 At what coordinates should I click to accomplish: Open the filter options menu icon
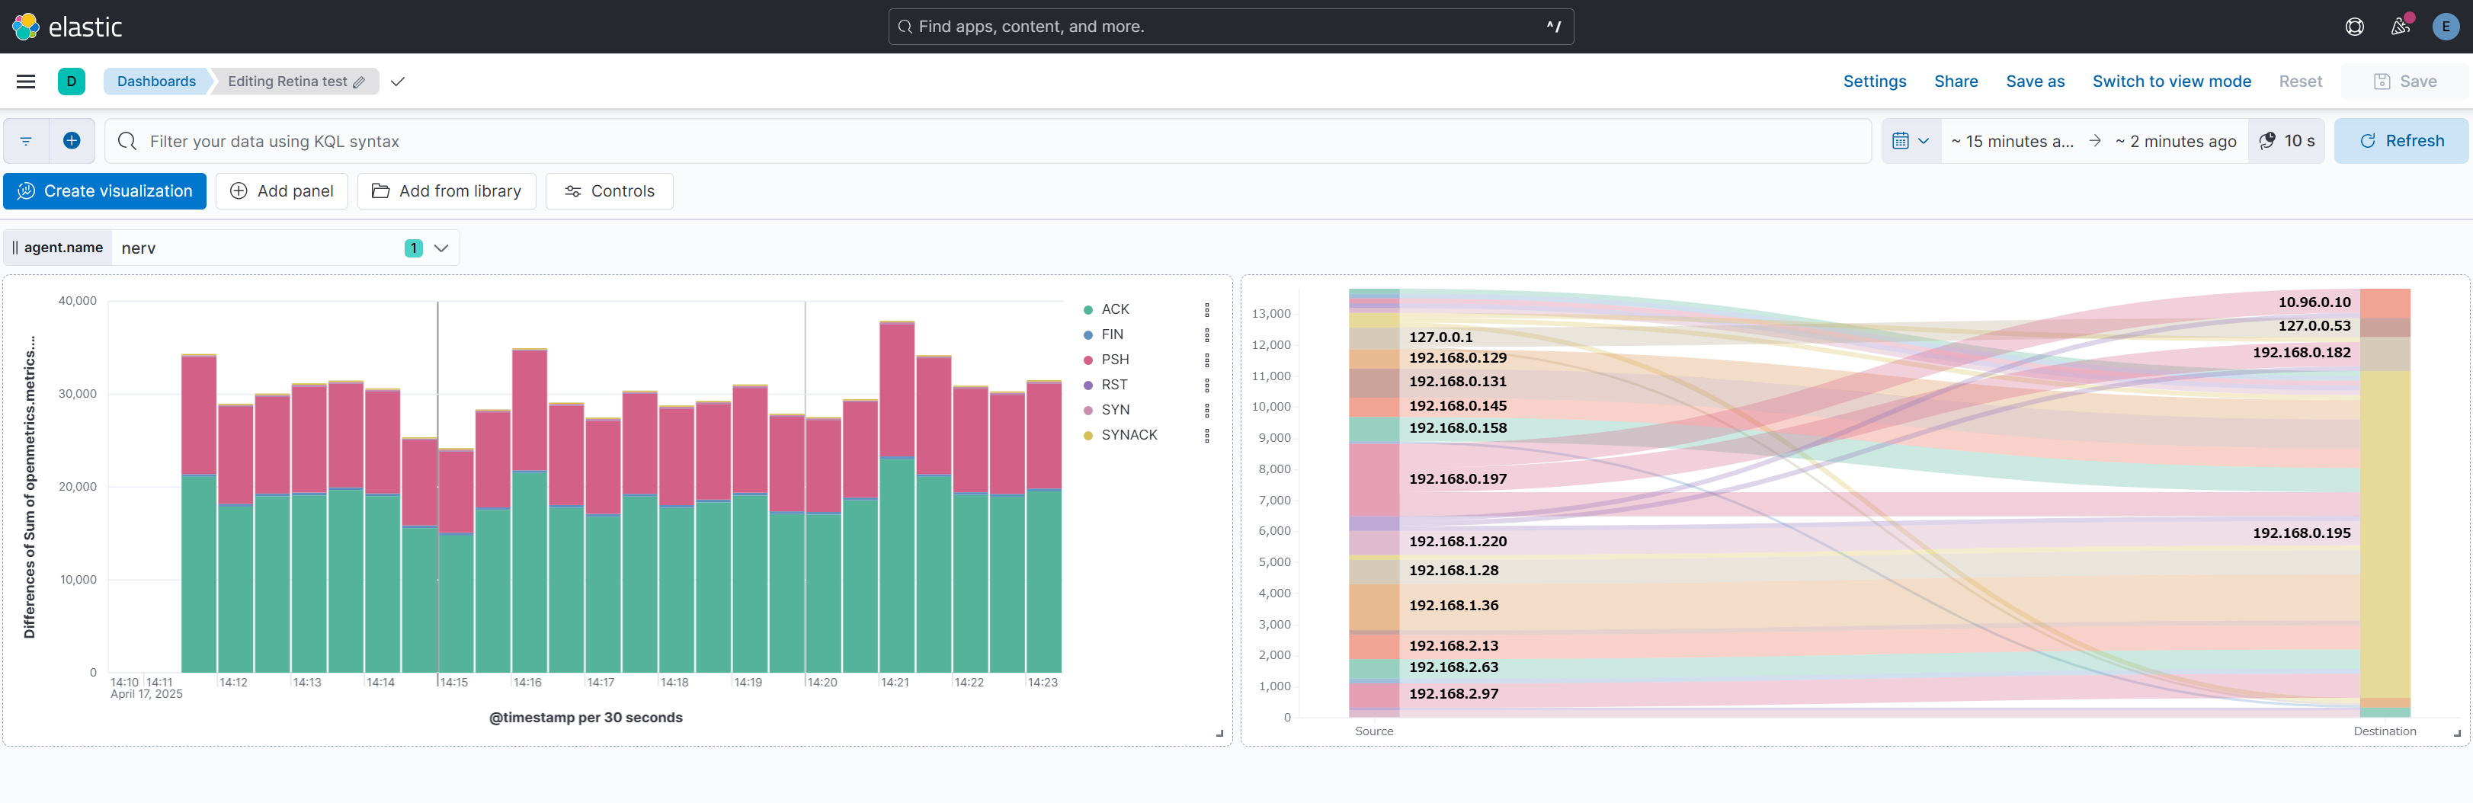pos(26,141)
